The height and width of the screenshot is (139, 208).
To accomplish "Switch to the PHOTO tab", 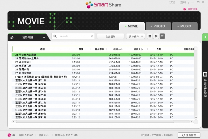I will pos(158,26).
